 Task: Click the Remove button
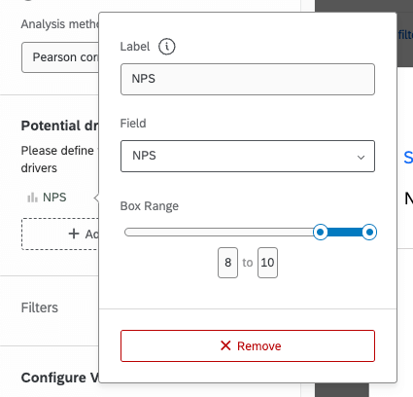pos(248,345)
